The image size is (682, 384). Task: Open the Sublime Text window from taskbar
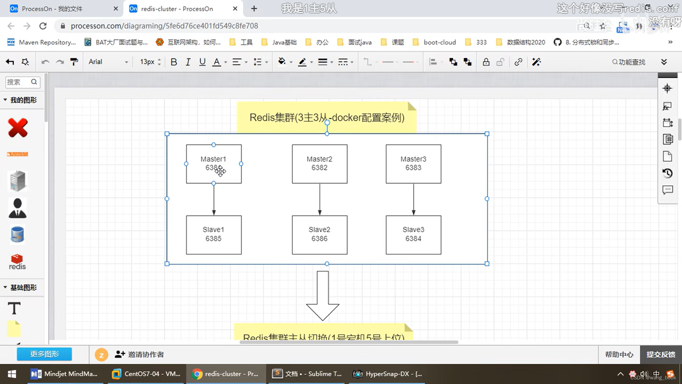(306, 374)
